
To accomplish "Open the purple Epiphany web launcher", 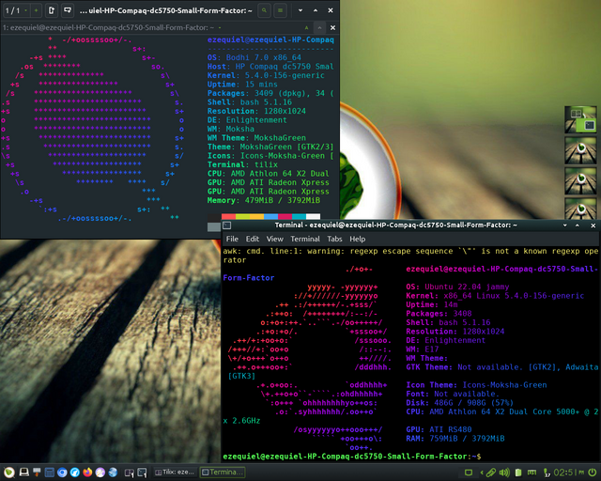I will click(x=100, y=473).
